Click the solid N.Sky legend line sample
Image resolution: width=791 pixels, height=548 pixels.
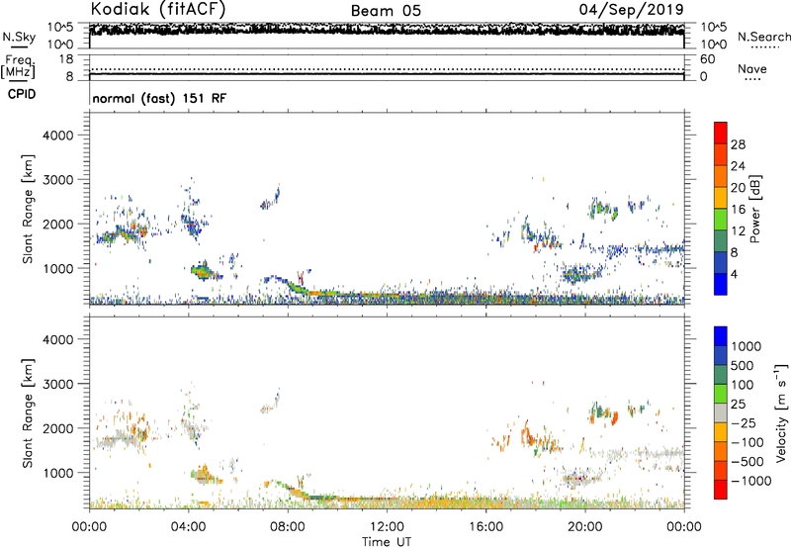pos(19,46)
